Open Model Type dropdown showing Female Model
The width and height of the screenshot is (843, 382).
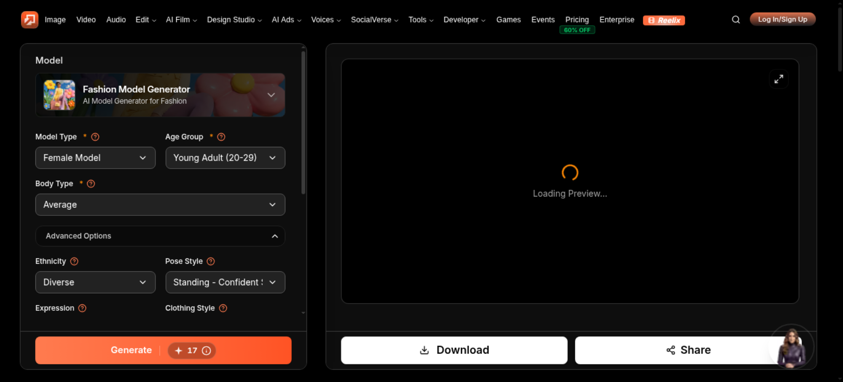[x=95, y=158]
